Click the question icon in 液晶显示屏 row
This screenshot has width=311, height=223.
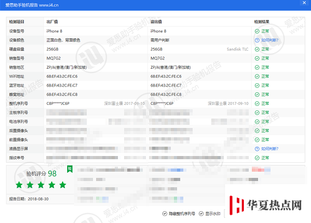257,149
